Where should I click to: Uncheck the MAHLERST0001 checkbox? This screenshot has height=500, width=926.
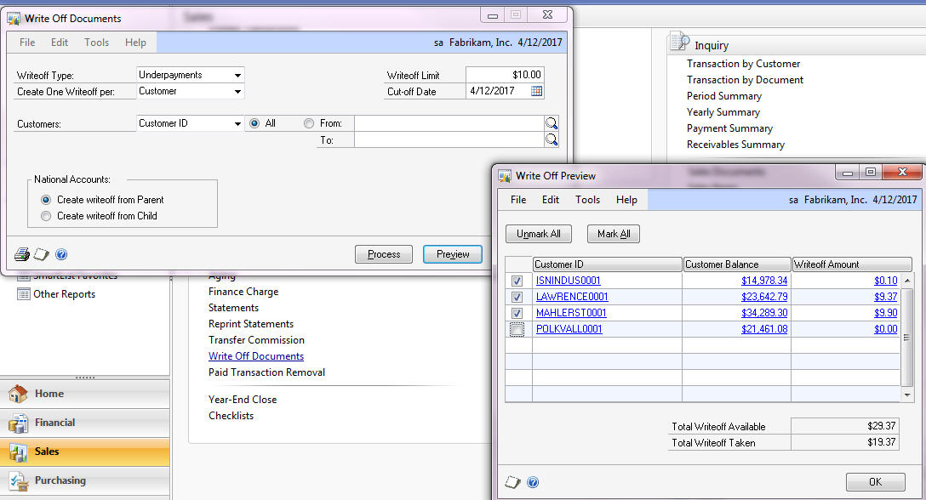pyautogui.click(x=517, y=313)
